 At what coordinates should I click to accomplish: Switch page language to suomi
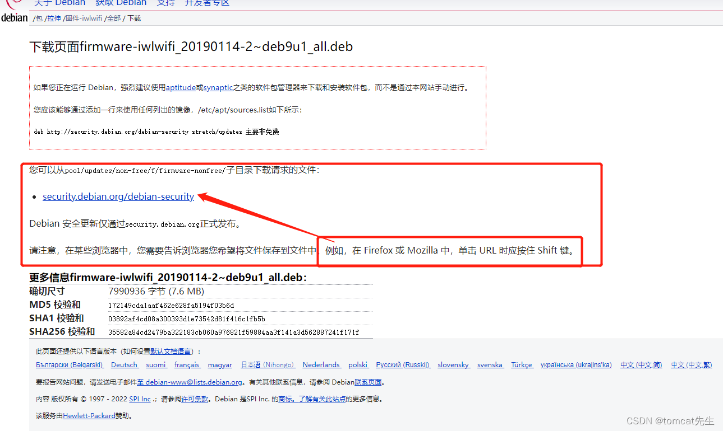[156, 365]
